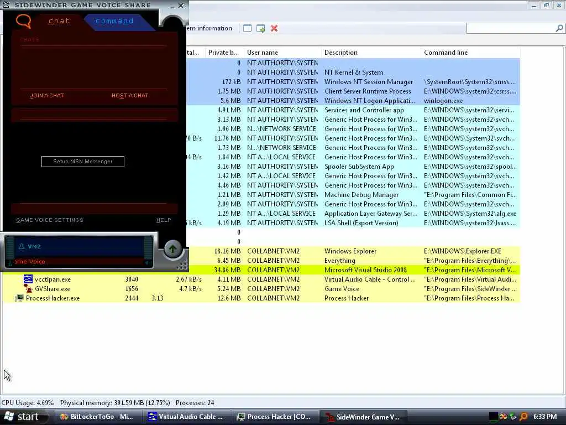Select the Spooler SubSystem App row
Image resolution: width=566 pixels, height=425 pixels.
pos(353,167)
